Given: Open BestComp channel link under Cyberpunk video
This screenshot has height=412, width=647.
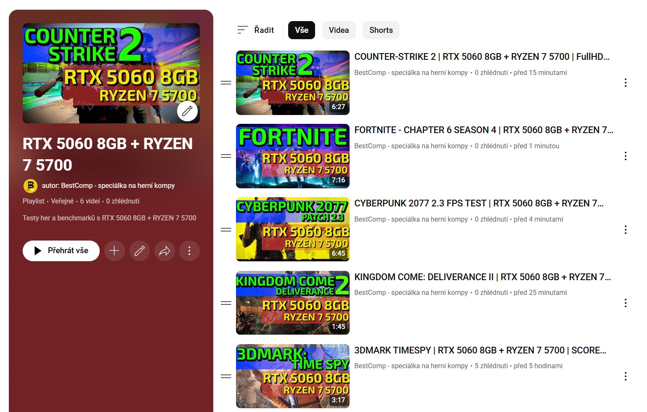Looking at the screenshot, I should pyautogui.click(x=411, y=219).
